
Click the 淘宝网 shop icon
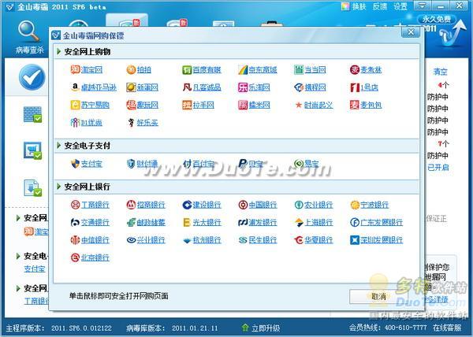75,70
